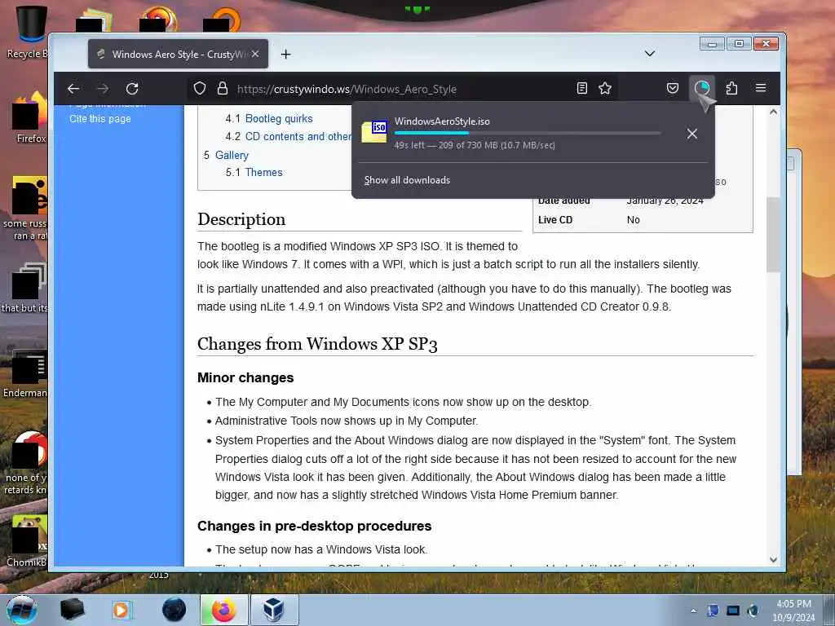Show hidden system tray icons
The width and height of the screenshot is (835, 626).
point(693,611)
